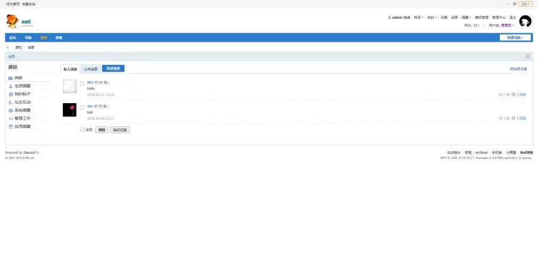This screenshot has width=538, height=267.
Task: Click the Hello message text
Action: pos(91,89)
